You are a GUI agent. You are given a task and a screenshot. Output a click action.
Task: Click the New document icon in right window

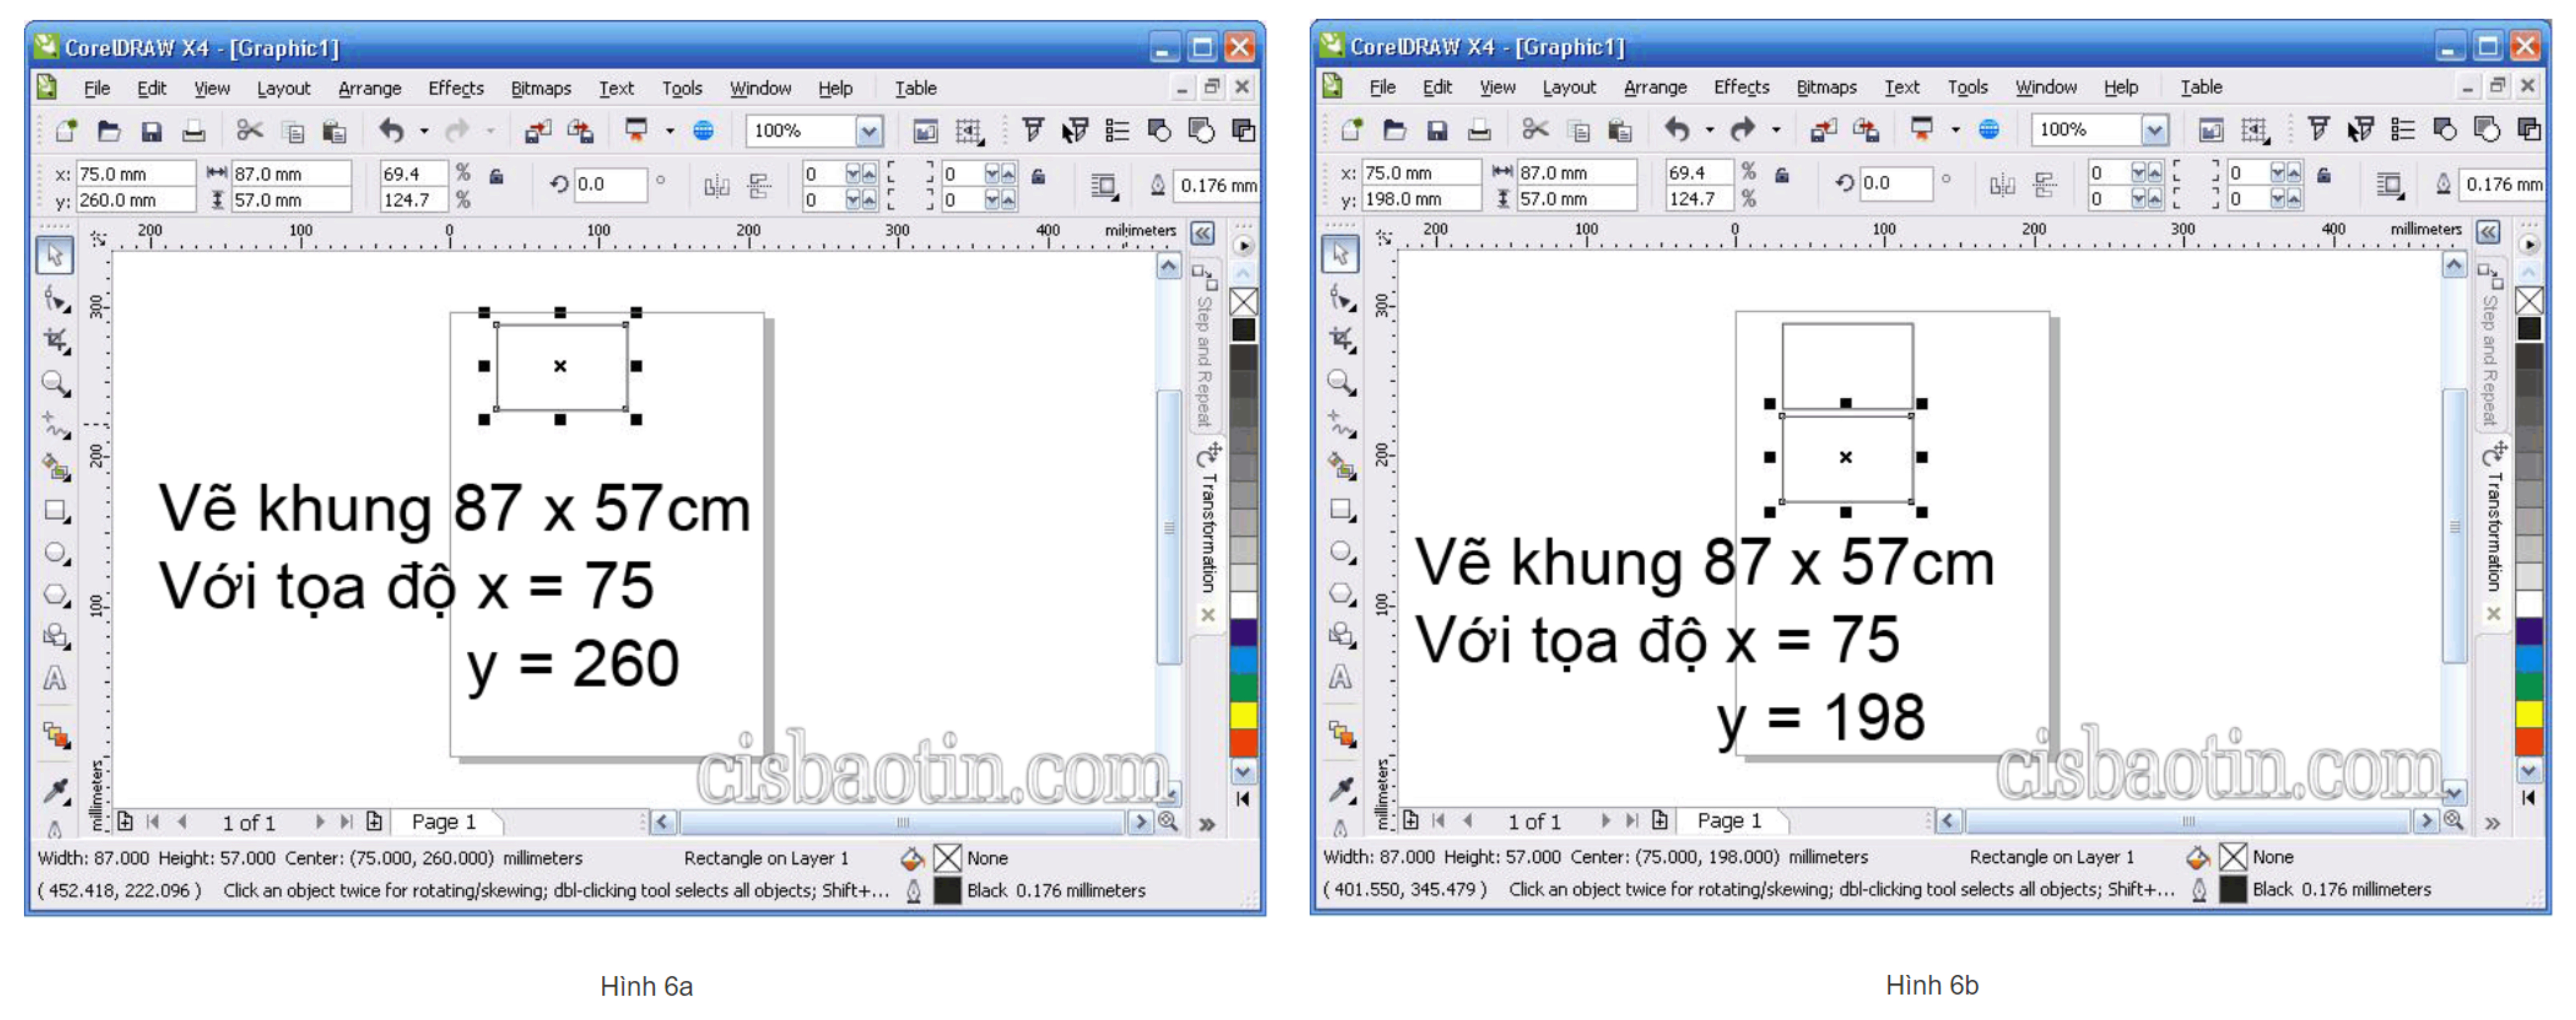point(1352,130)
